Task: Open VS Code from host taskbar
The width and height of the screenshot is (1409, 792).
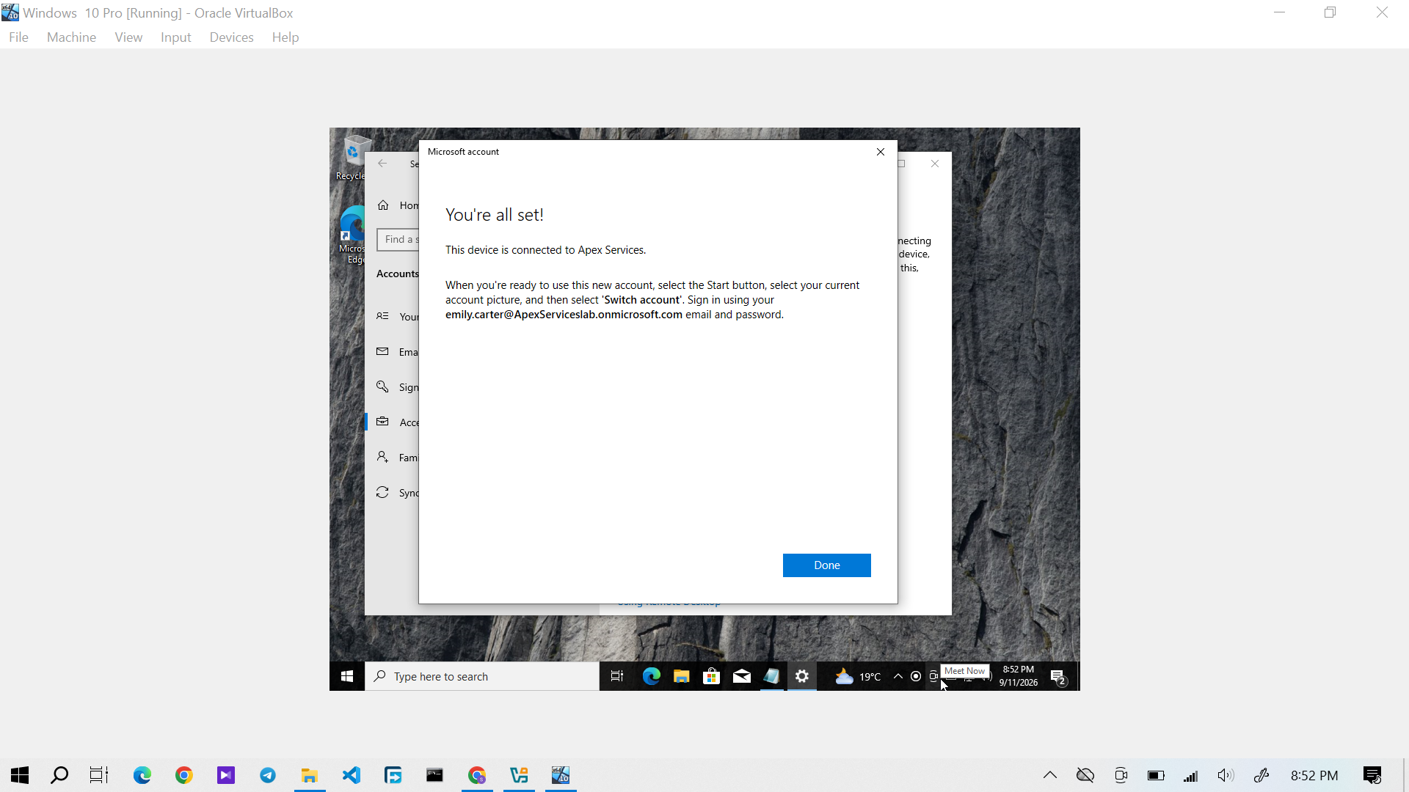Action: click(x=352, y=775)
